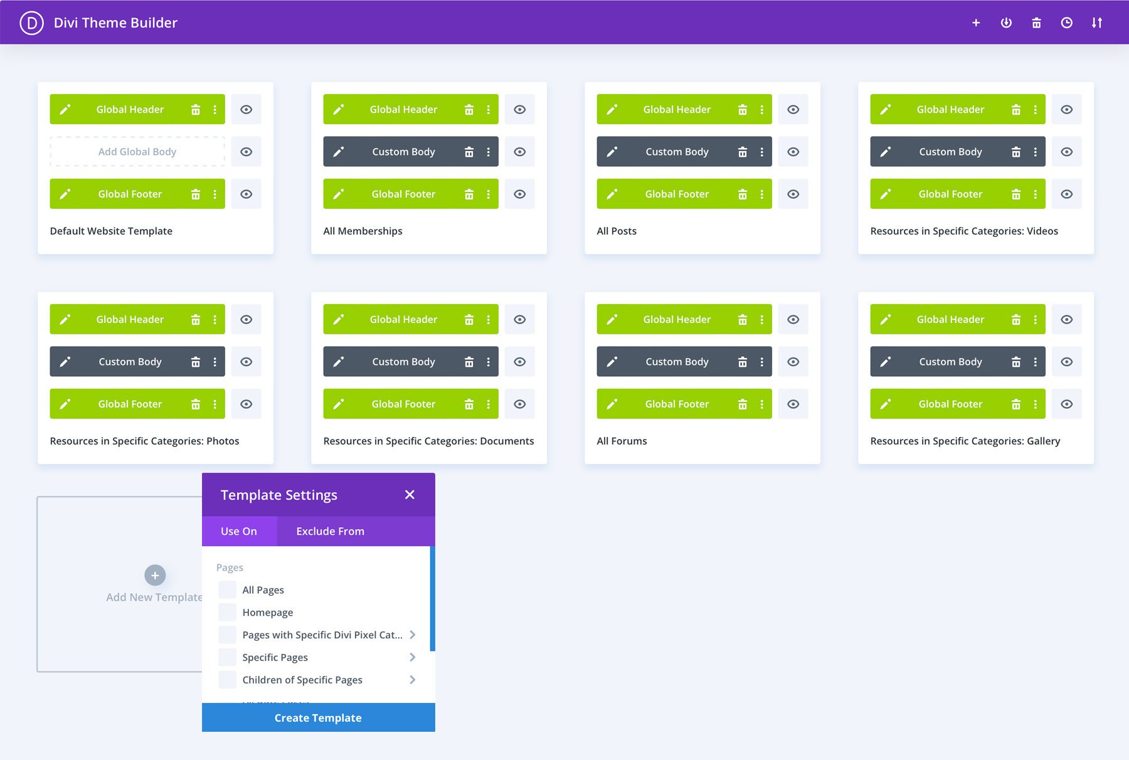Switch to the Exclude From tab
Image resolution: width=1129 pixels, height=760 pixels.
click(329, 531)
